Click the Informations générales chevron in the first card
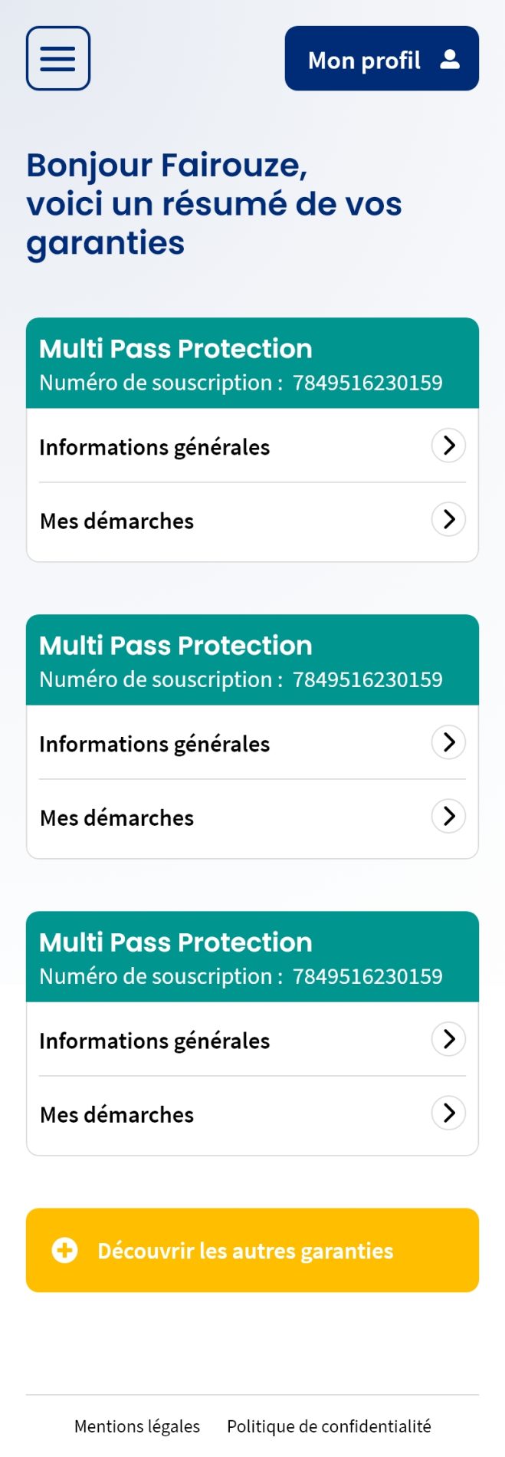The image size is (505, 1457). tap(448, 446)
